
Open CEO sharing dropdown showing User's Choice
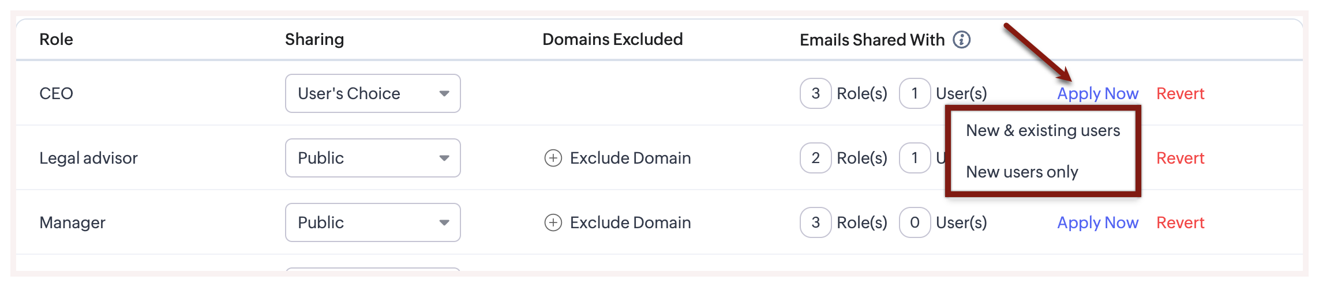coord(373,93)
